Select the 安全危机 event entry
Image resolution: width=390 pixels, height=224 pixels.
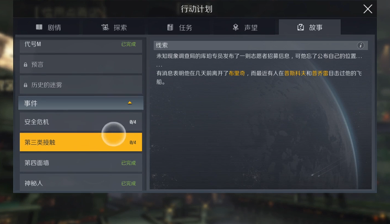(x=81, y=122)
